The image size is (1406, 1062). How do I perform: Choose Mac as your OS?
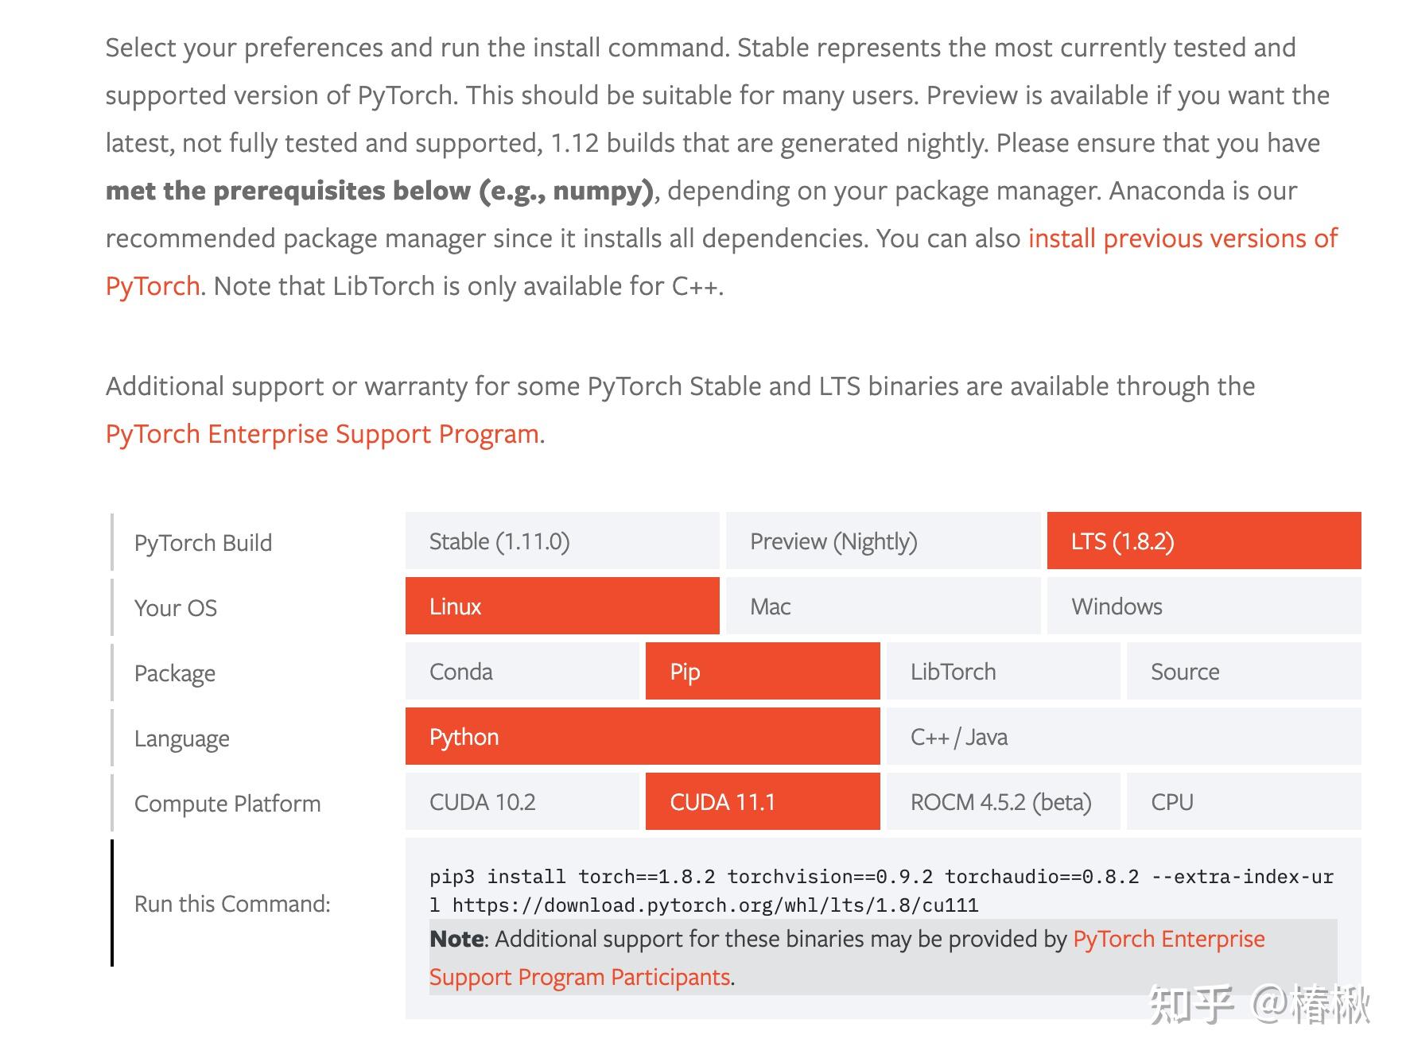pyautogui.click(x=883, y=607)
